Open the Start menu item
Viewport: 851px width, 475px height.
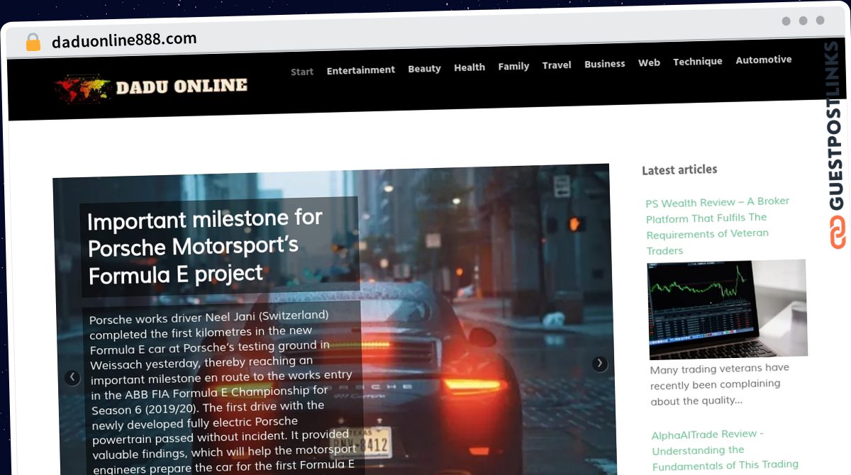click(x=302, y=72)
